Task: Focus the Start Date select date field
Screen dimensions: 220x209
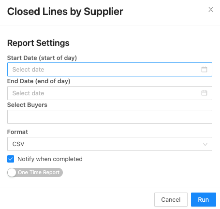Action: [x=110, y=70]
